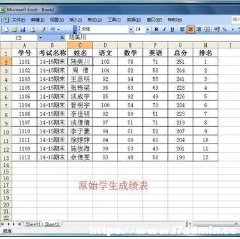Click the Insert Function fx icon
The width and height of the screenshot is (240, 239).
62,38
